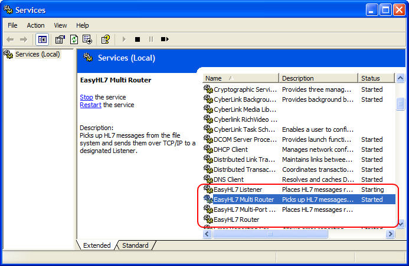Click the vertical scrollbar up arrow

[400, 78]
